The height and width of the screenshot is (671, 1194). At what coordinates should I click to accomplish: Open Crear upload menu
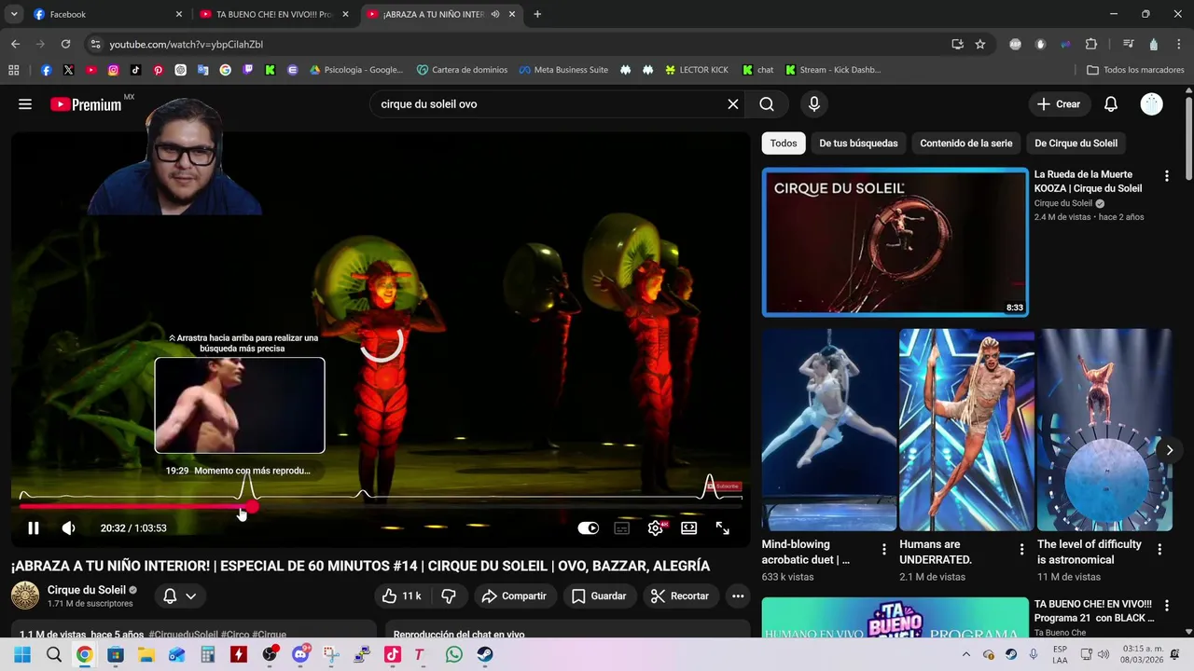(1059, 104)
